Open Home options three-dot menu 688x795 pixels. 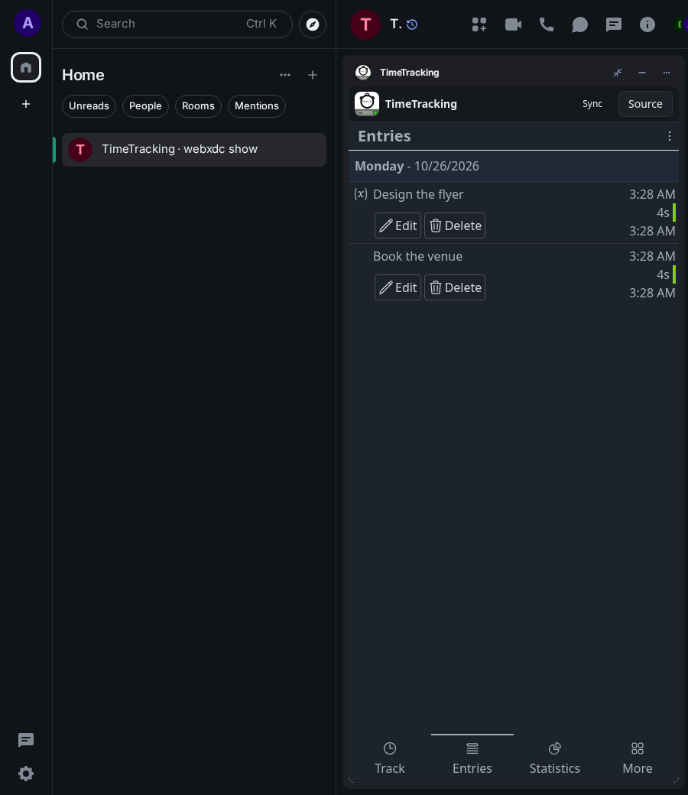(285, 75)
